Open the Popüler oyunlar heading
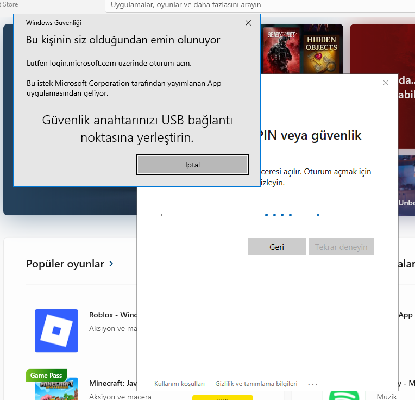 [65, 264]
